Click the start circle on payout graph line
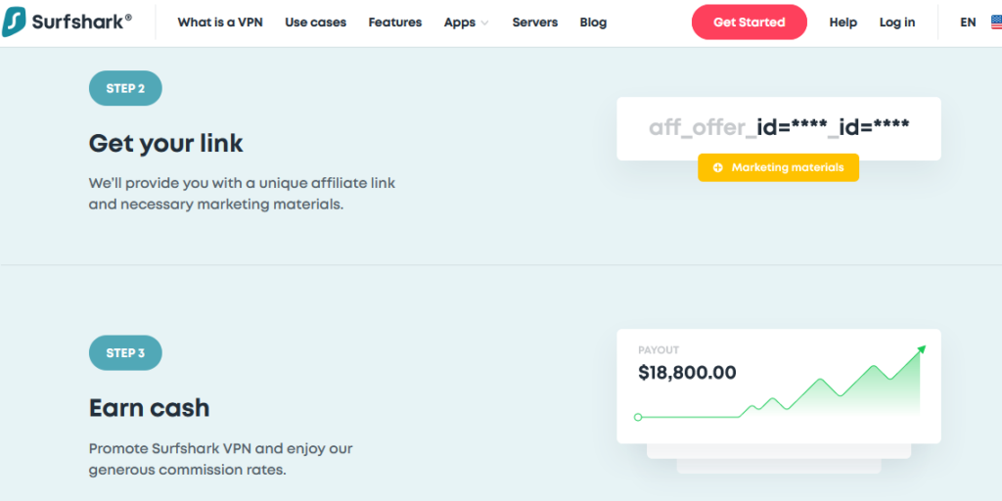Screen dimensions: 1002x501 click(x=638, y=417)
